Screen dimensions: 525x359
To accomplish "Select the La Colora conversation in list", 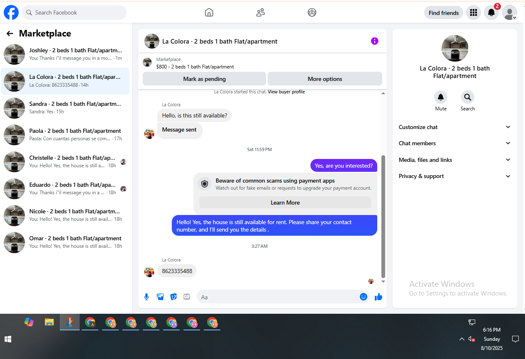I will click(65, 81).
